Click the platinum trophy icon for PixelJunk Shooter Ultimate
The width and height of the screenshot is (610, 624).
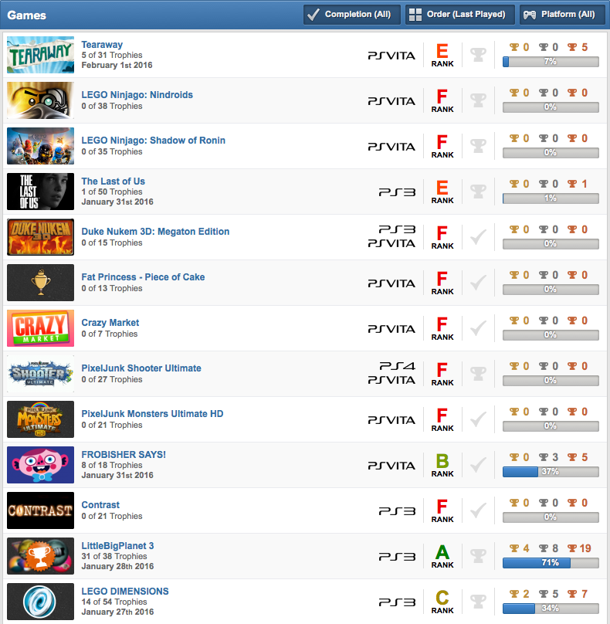pyautogui.click(x=478, y=374)
